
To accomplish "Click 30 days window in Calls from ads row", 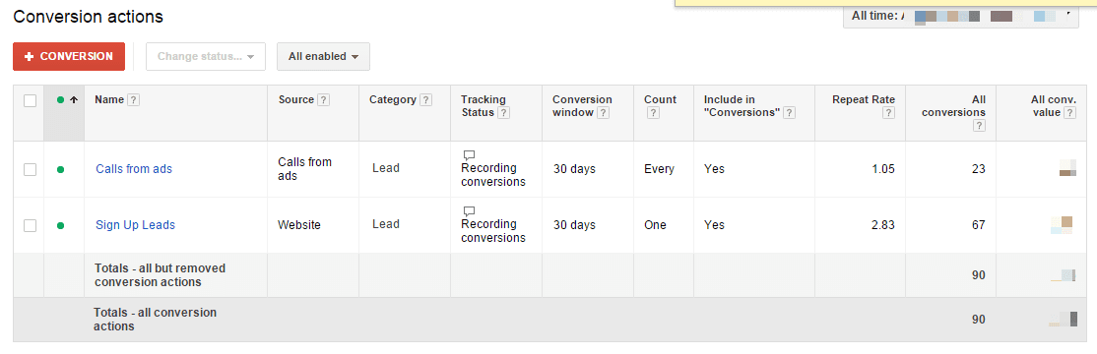I will 574,169.
